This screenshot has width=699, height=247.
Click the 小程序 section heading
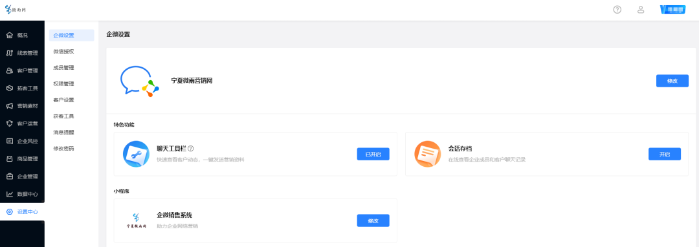click(x=121, y=191)
